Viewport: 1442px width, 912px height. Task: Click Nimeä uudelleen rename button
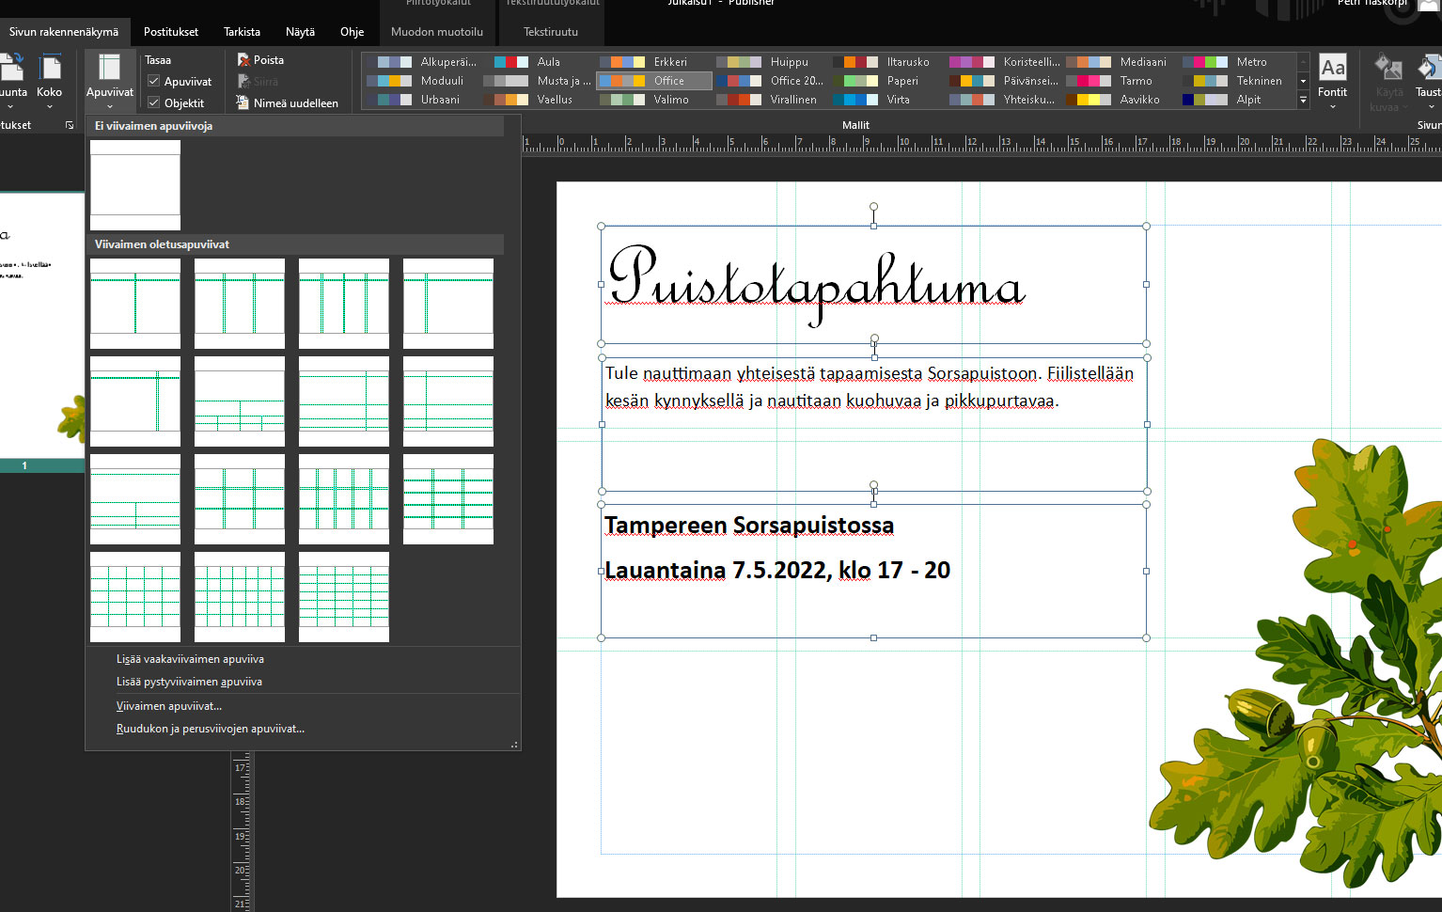288,102
